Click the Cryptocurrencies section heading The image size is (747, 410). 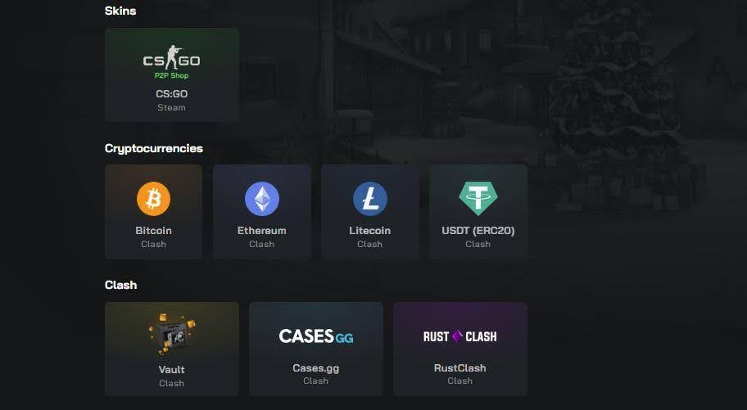click(154, 149)
